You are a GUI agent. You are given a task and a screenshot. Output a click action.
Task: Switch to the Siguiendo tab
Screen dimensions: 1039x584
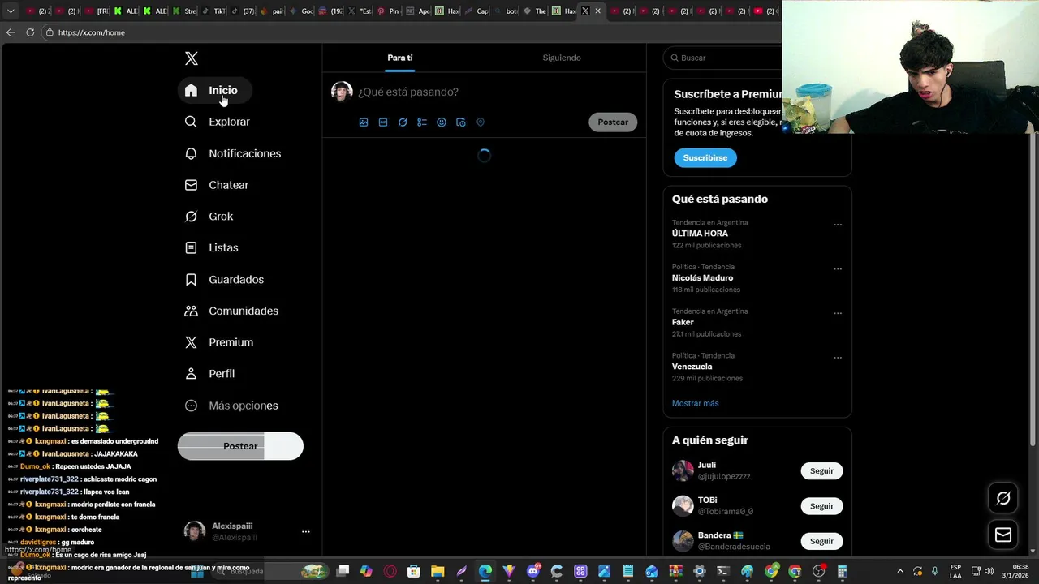562,58
